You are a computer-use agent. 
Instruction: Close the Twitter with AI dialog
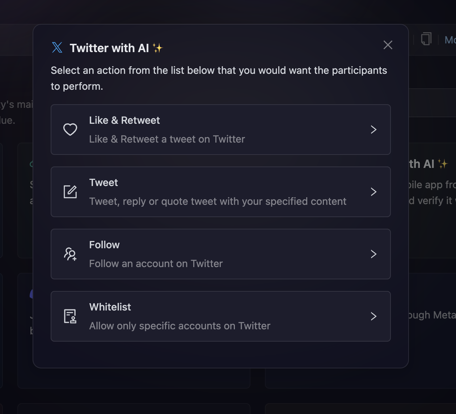pyautogui.click(x=388, y=45)
